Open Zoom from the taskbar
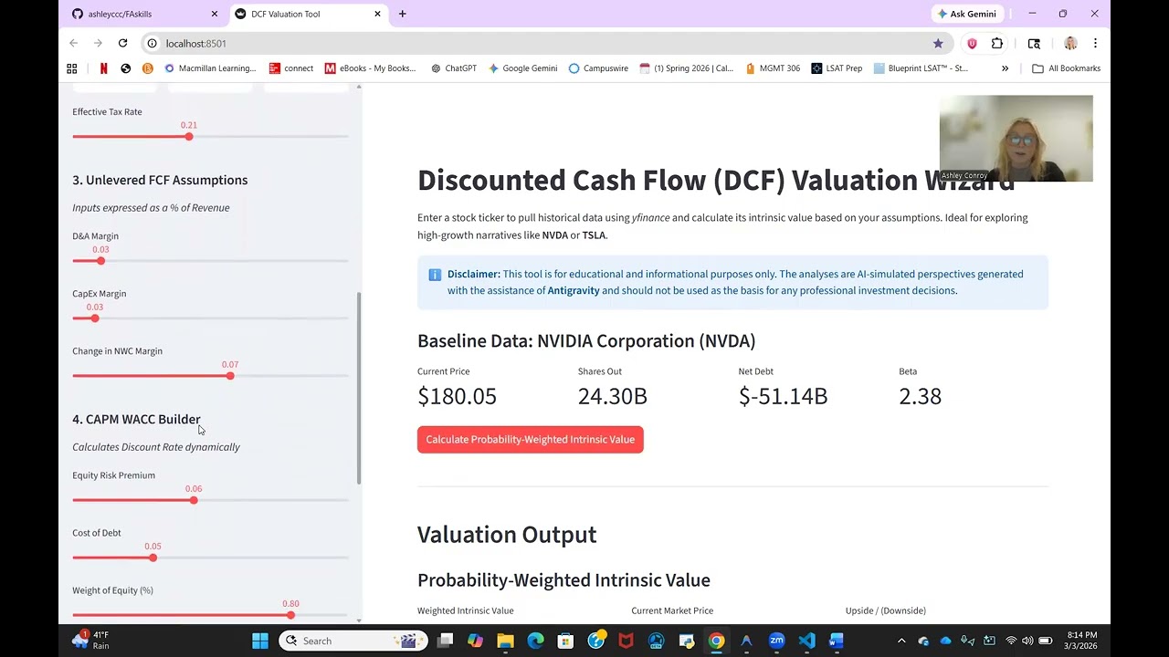 pos(776,641)
